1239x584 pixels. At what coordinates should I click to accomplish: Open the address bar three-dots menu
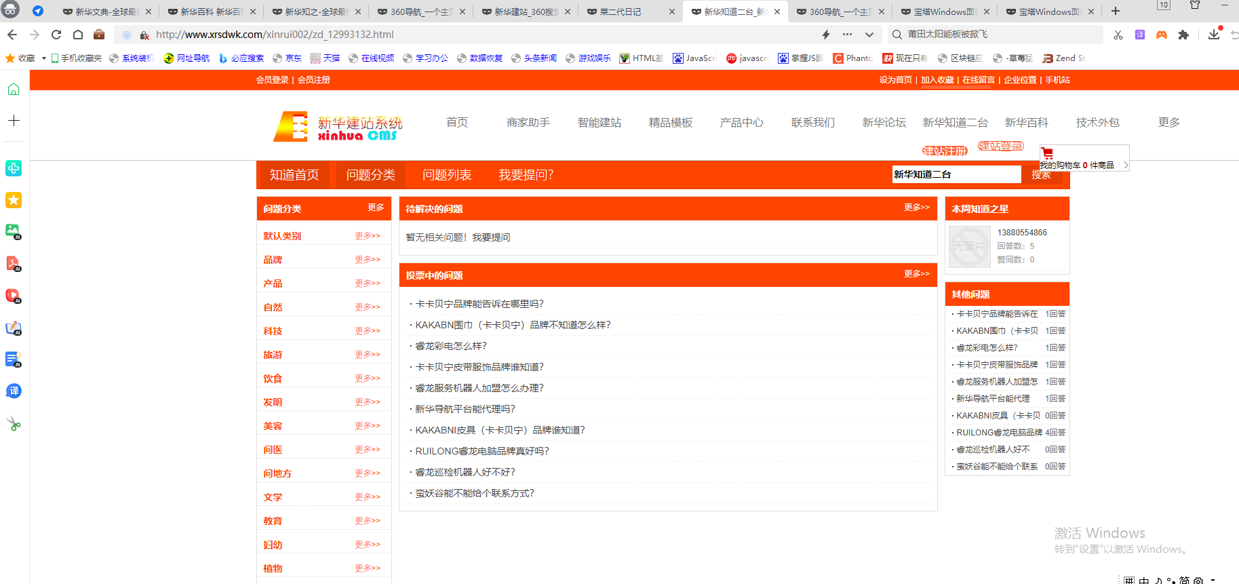pyautogui.click(x=847, y=35)
